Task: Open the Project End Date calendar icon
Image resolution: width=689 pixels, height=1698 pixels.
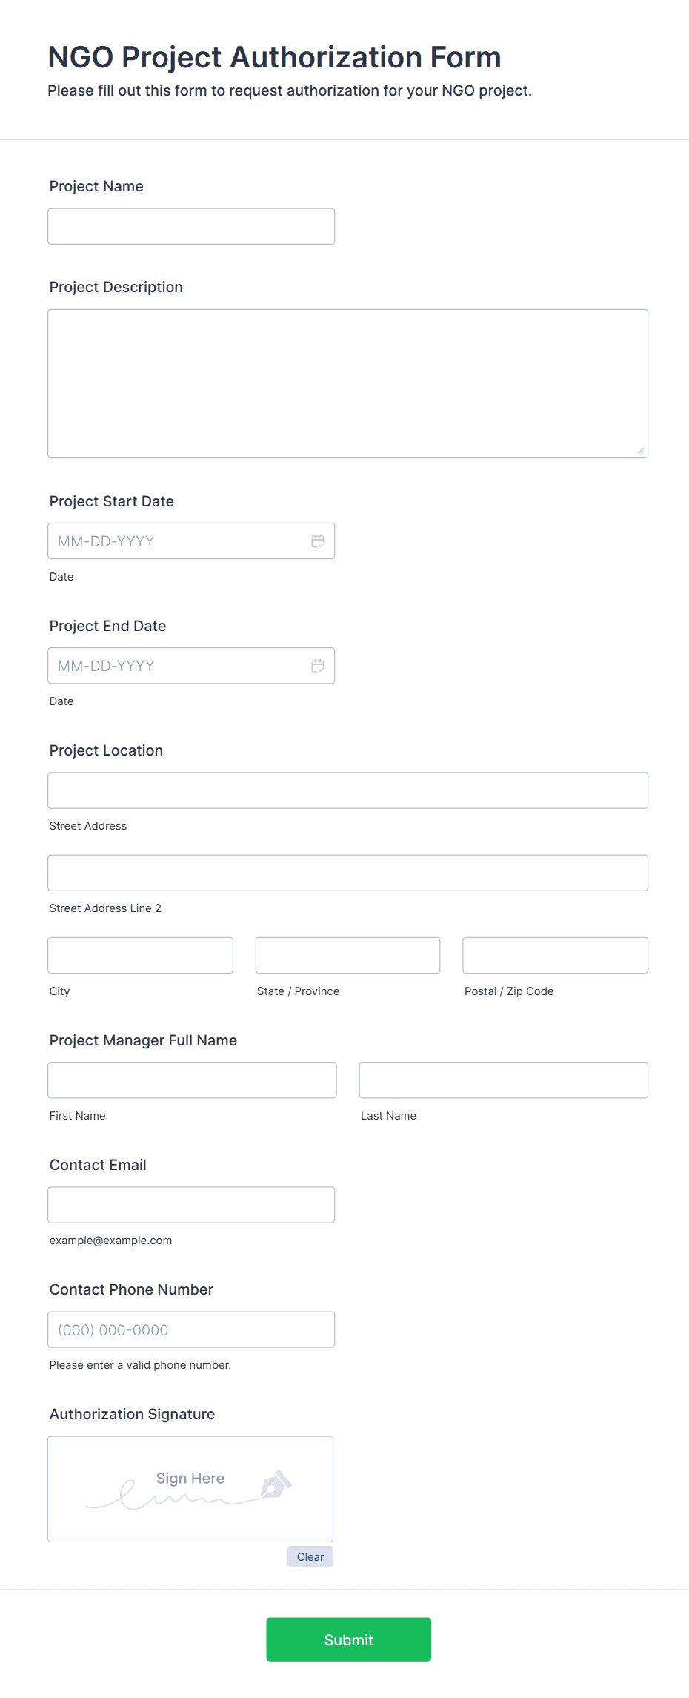Action: pyautogui.click(x=318, y=666)
